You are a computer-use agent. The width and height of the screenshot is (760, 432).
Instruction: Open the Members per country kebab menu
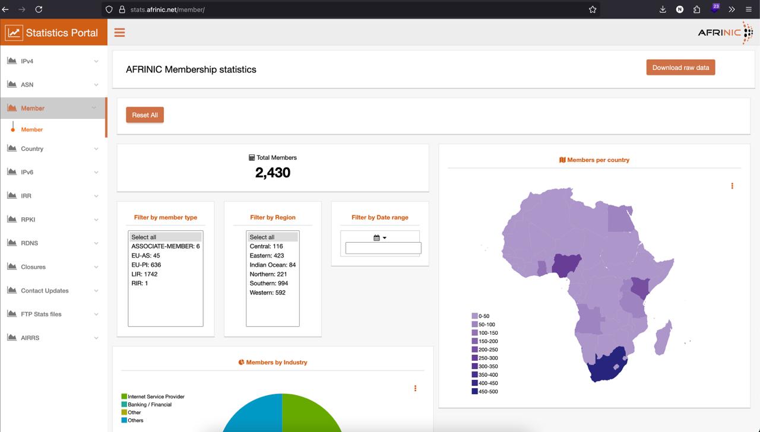pos(732,186)
